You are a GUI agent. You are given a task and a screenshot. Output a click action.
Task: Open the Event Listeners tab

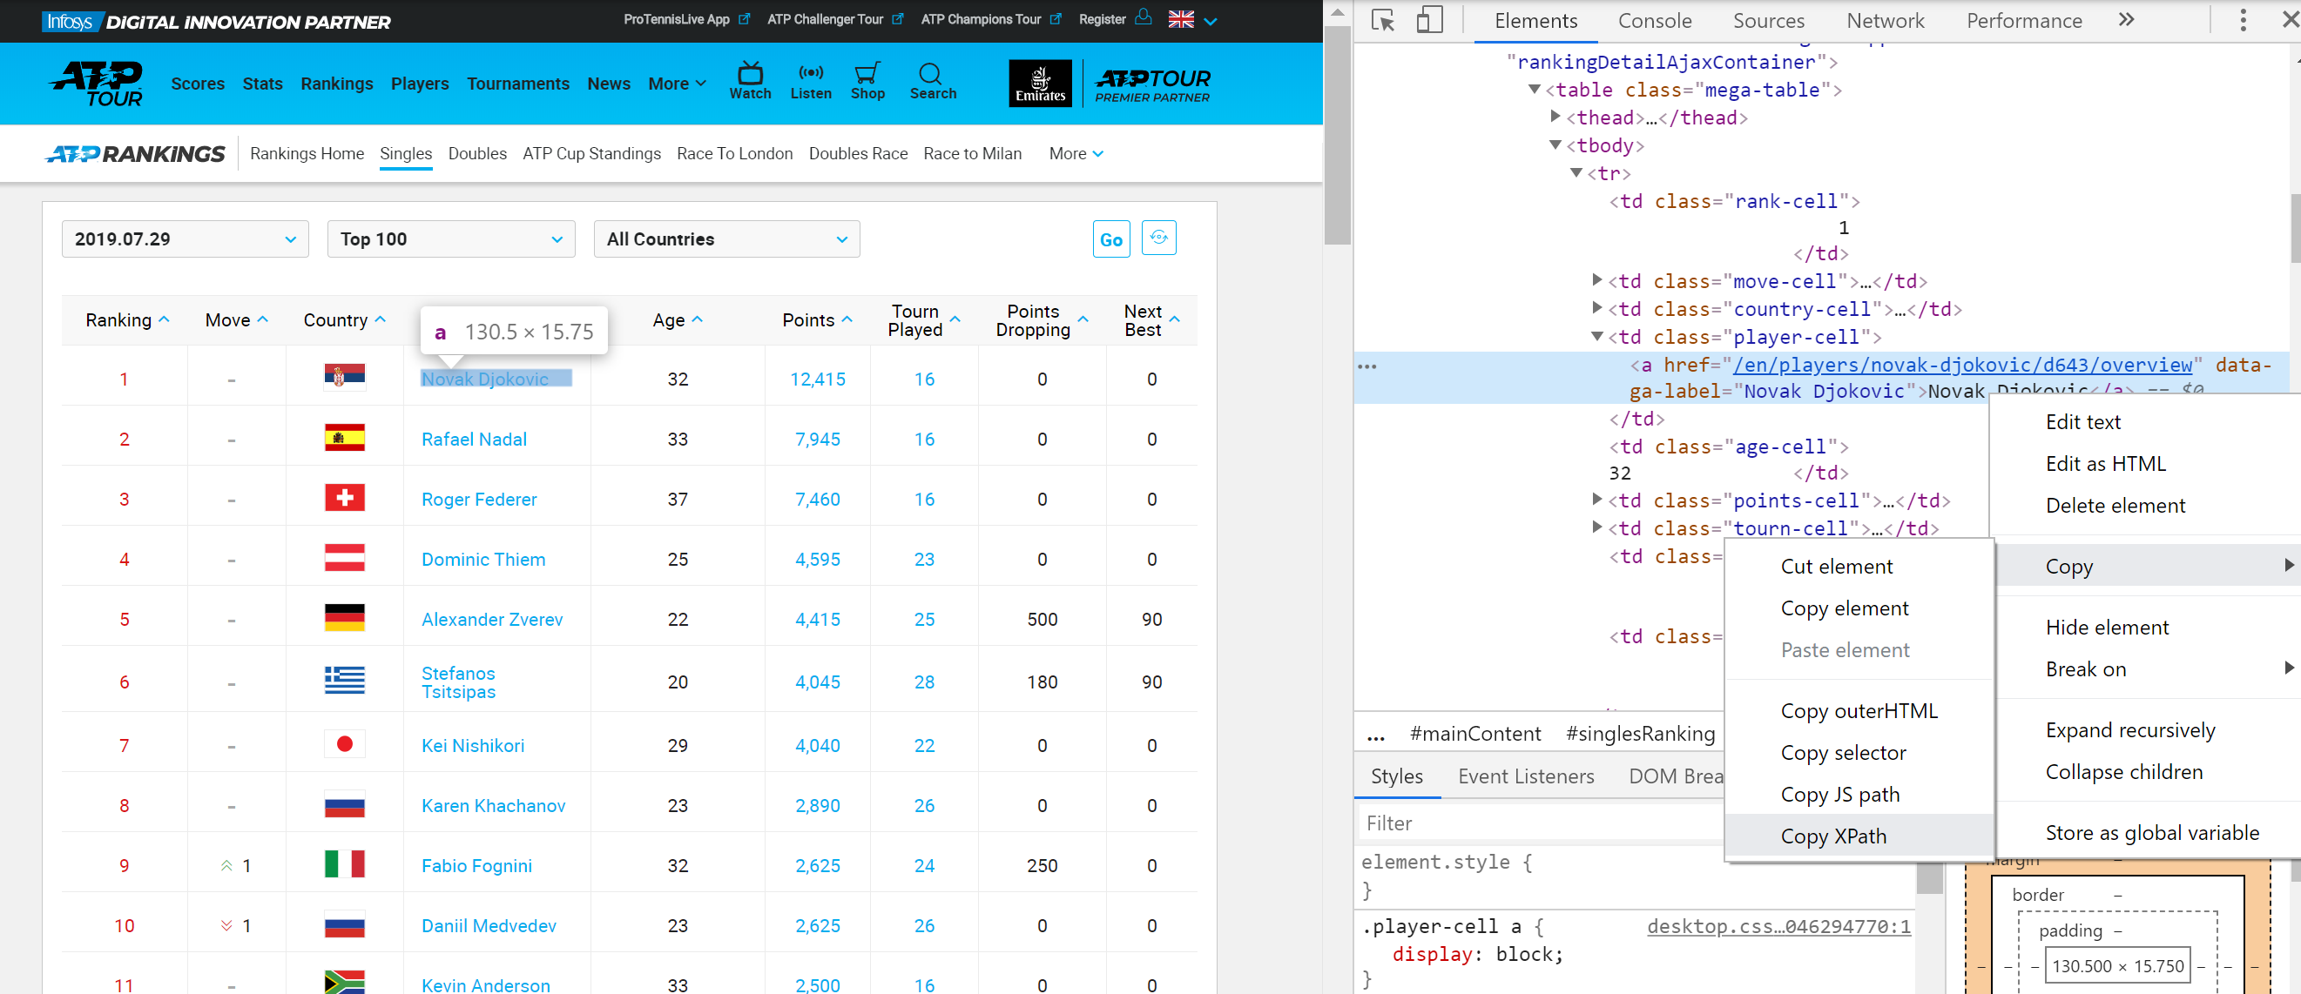1526,776
